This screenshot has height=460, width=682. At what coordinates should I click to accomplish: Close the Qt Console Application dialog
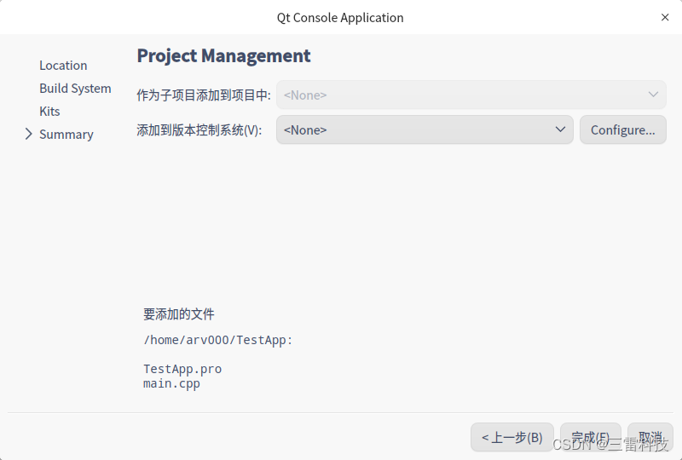pyautogui.click(x=665, y=17)
